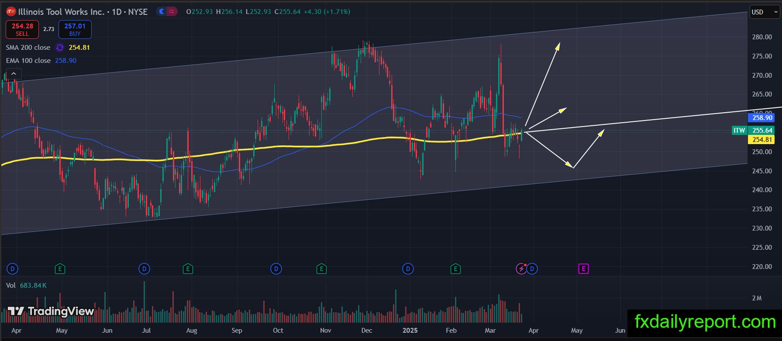This screenshot has height=341, width=782.
Task: Click the 280.00 price axis label
Action: 762,37
